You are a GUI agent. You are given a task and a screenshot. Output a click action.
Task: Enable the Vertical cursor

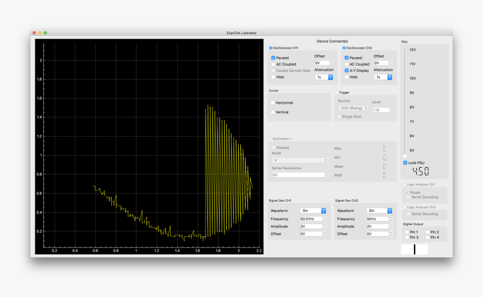pos(272,112)
